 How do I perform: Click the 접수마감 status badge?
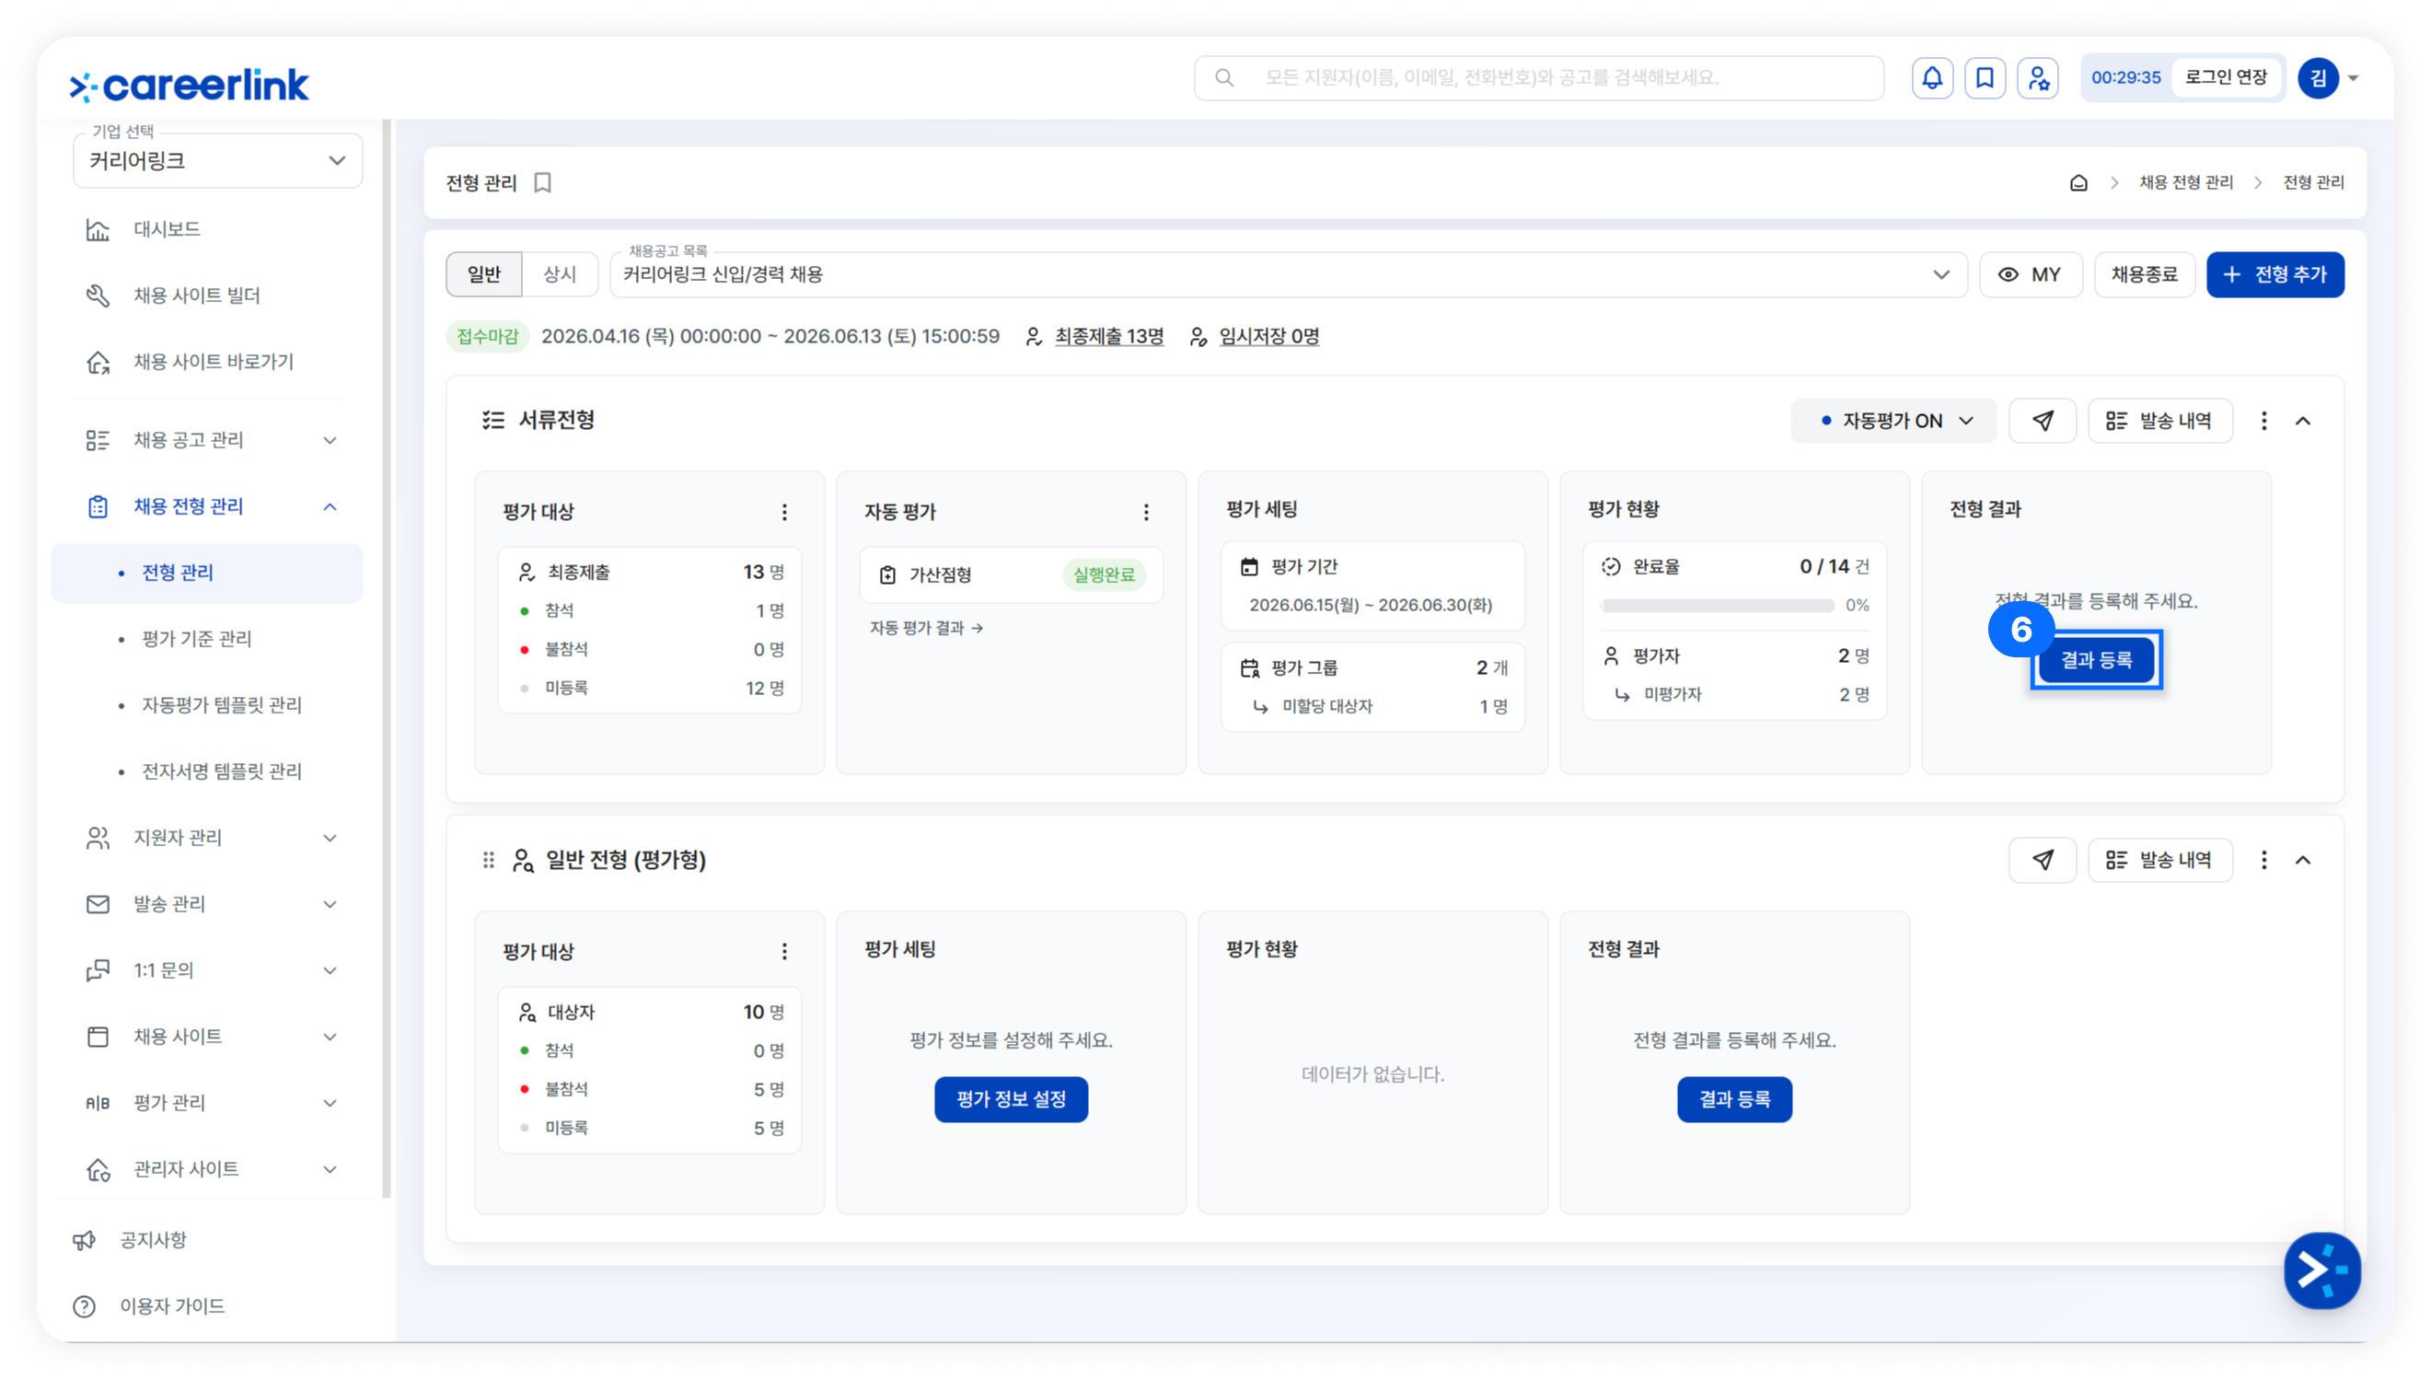(x=487, y=336)
